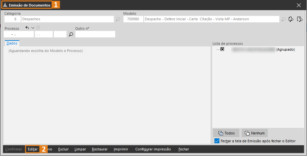This screenshot has height=156, width=307.
Task: Open the Dados tab
Action: [12, 43]
